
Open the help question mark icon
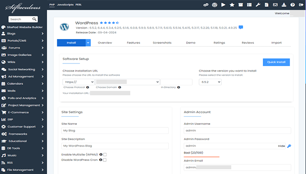pyautogui.click(x=292, y=5)
